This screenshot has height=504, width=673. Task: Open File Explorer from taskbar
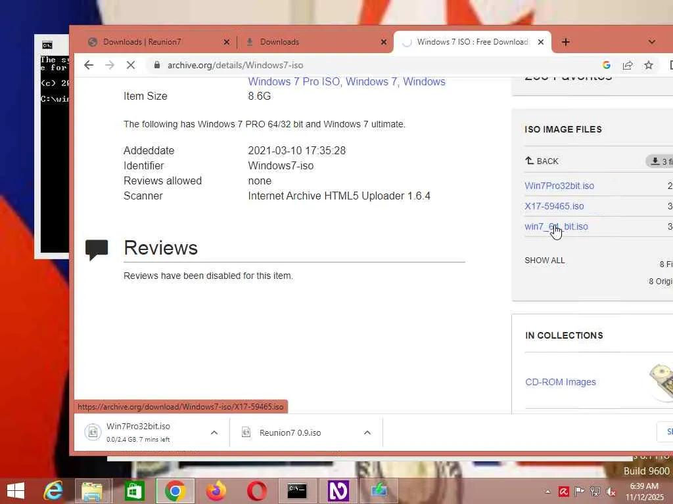pyautogui.click(x=92, y=491)
